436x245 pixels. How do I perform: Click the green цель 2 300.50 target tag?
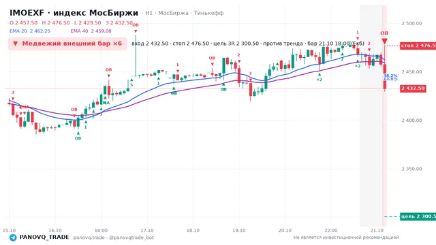[x=418, y=216]
